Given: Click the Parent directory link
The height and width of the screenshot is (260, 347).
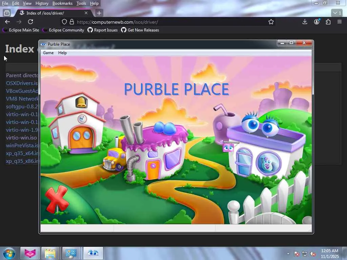Looking at the screenshot, I should pyautogui.click(x=22, y=75).
